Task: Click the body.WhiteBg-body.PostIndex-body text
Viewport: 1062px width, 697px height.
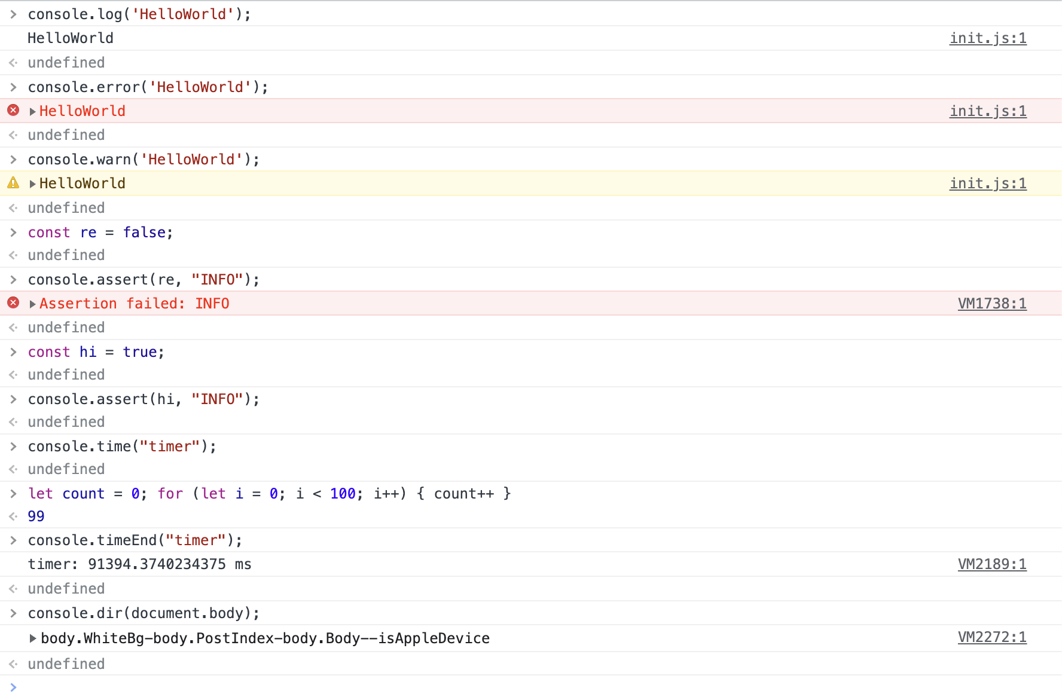Action: (265, 638)
